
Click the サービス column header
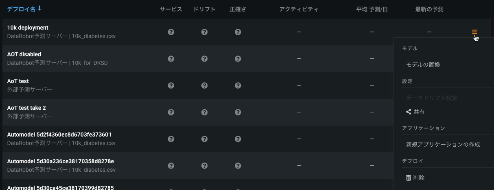pos(171,9)
